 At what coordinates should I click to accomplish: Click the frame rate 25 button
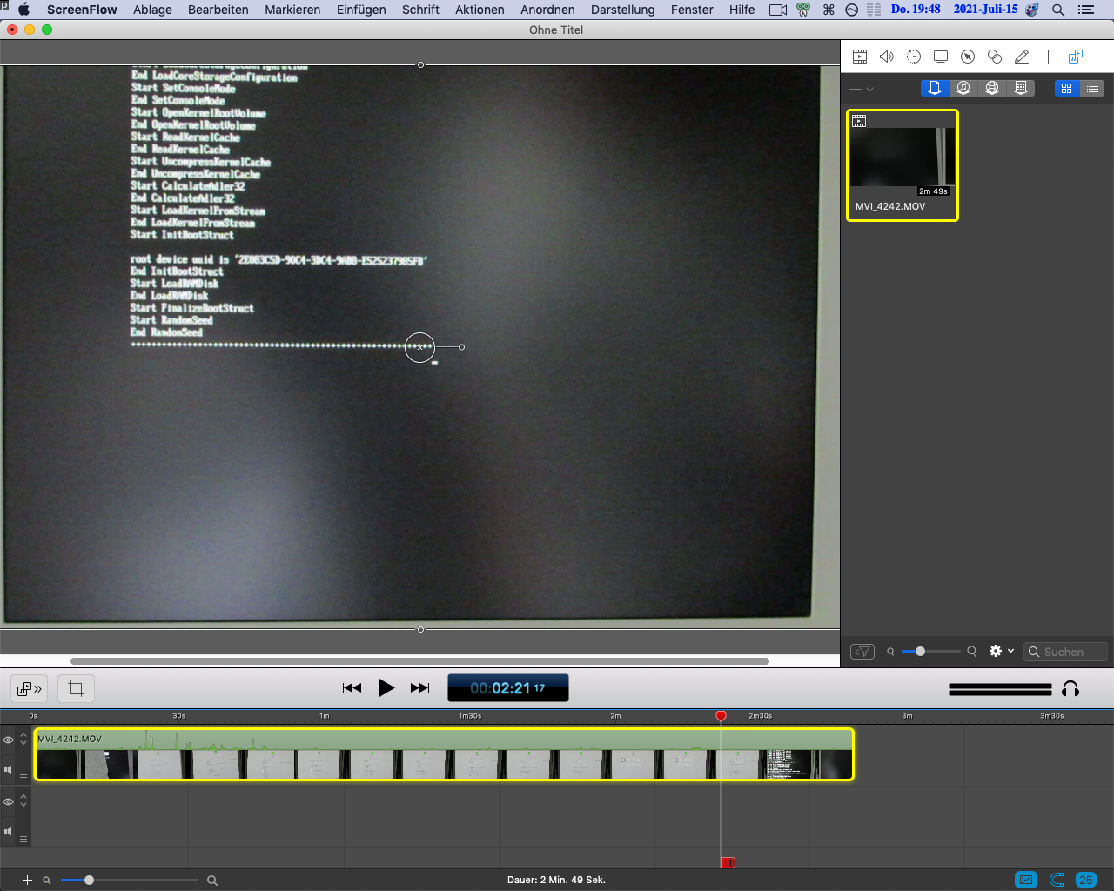click(1086, 880)
